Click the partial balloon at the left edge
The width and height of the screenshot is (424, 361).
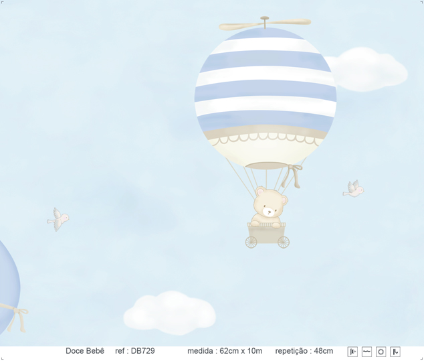click(7, 281)
